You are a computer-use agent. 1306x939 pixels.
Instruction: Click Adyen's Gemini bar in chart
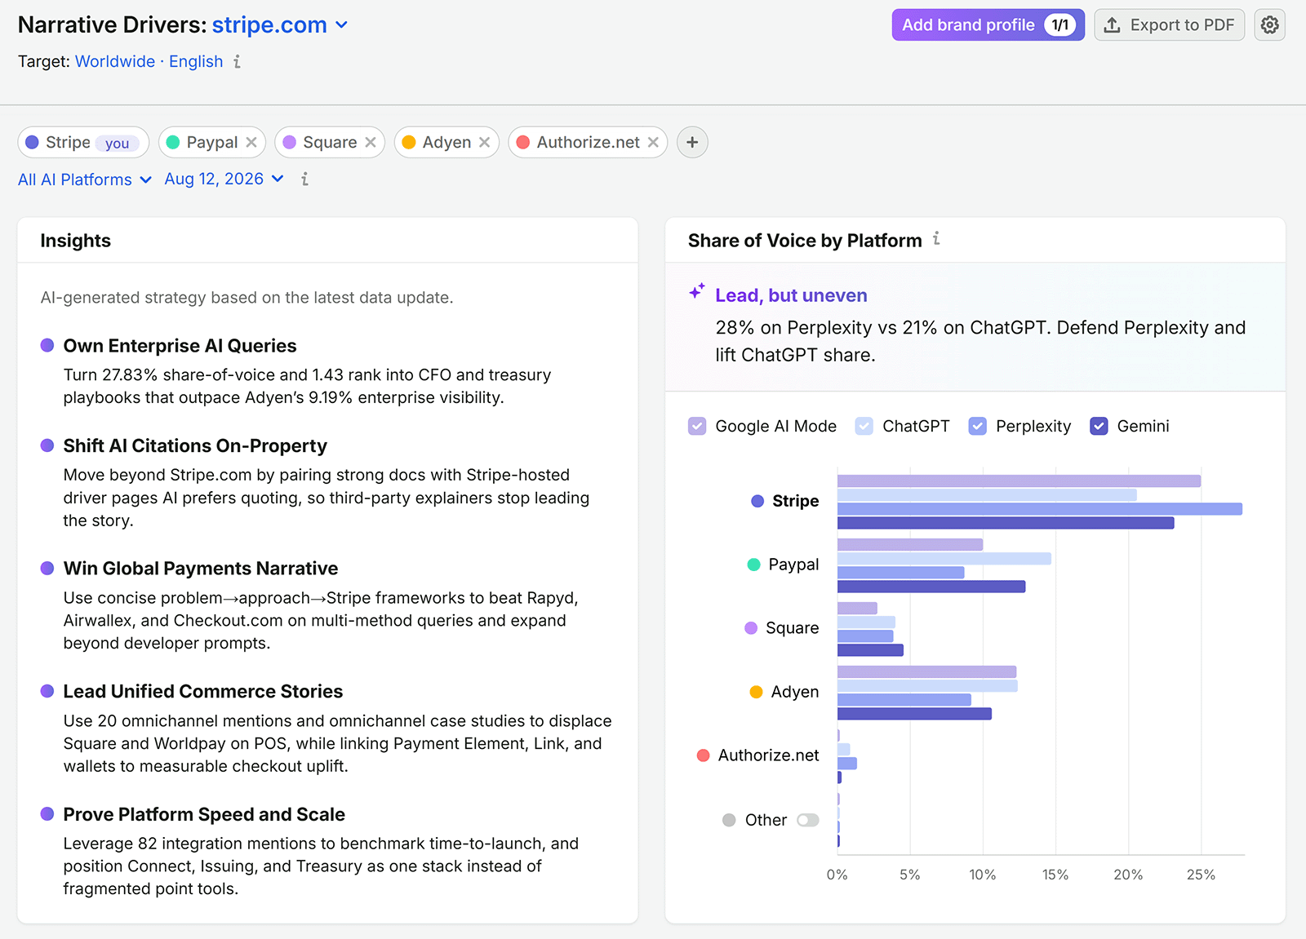(914, 714)
